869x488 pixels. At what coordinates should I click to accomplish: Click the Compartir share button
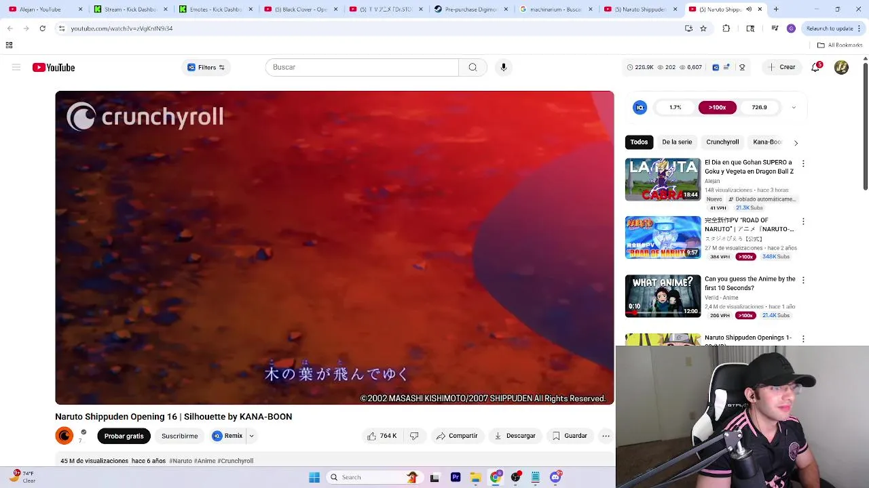457,436
